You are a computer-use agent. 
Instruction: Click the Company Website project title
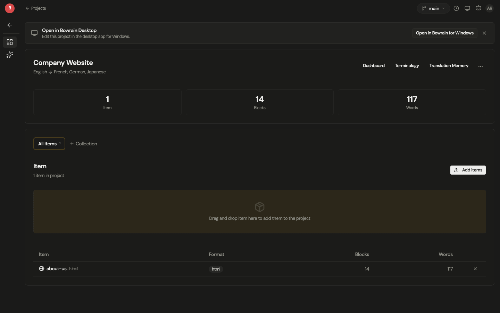[x=63, y=63]
